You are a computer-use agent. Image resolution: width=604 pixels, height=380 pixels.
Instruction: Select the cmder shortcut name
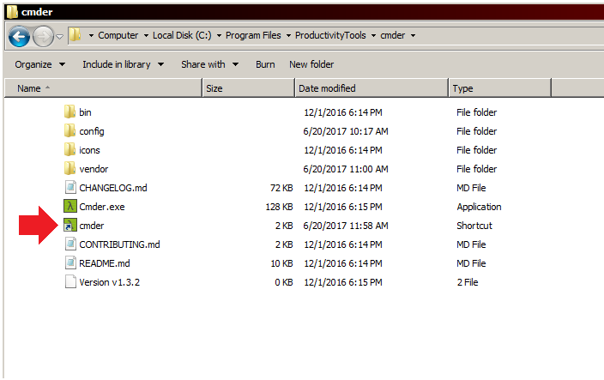(x=92, y=226)
